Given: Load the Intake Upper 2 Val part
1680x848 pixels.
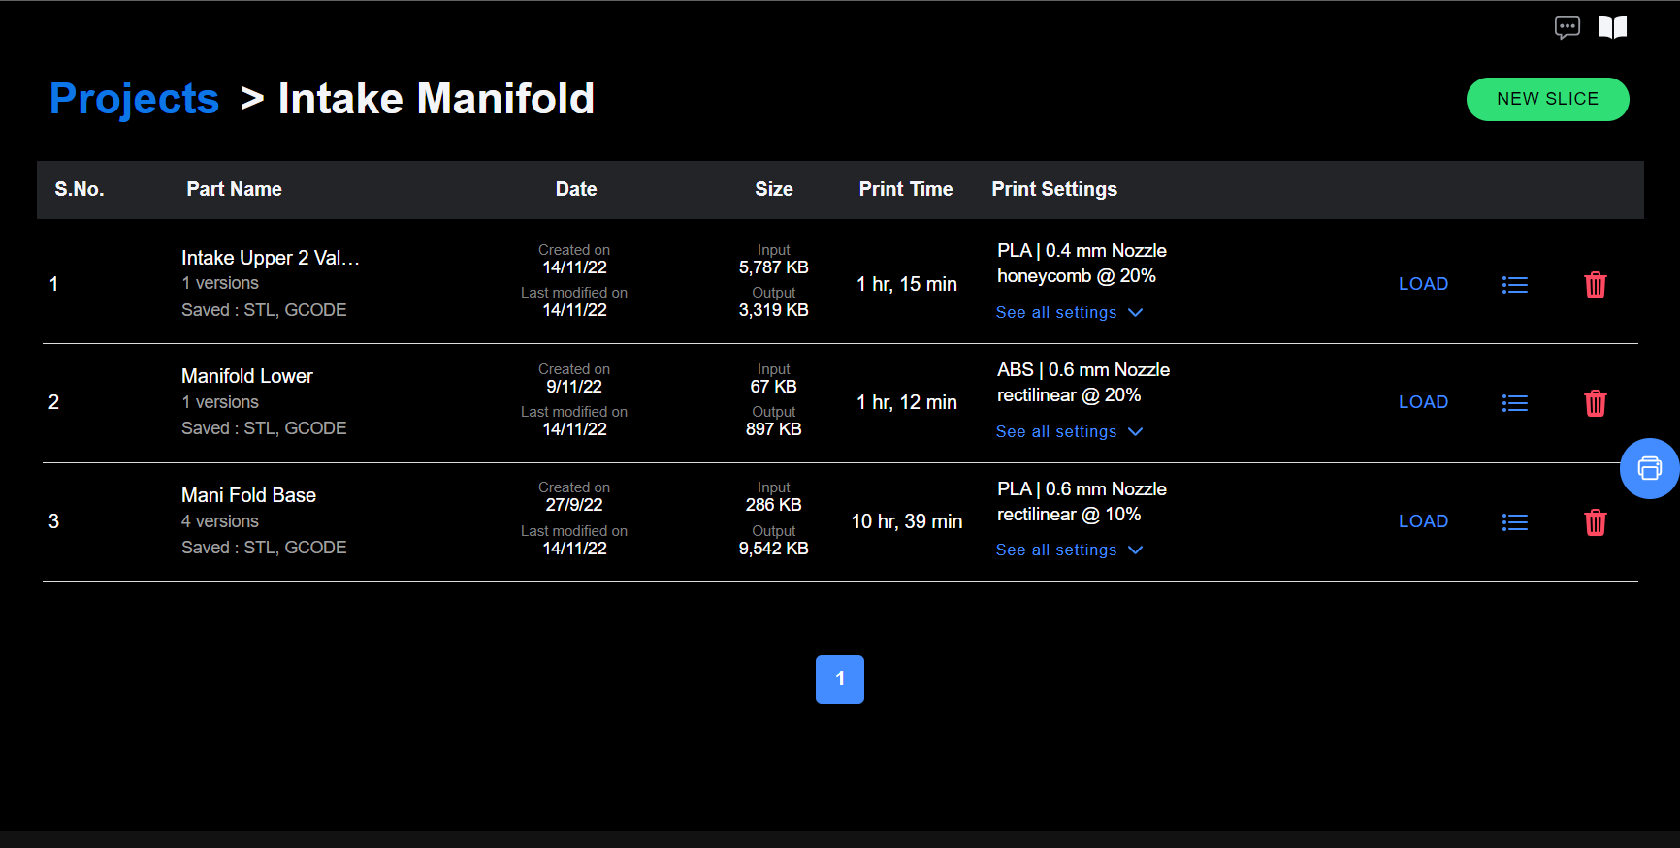Looking at the screenshot, I should click(x=1423, y=284).
